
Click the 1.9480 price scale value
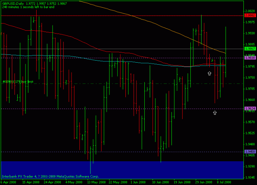pyautogui.click(x=250, y=144)
